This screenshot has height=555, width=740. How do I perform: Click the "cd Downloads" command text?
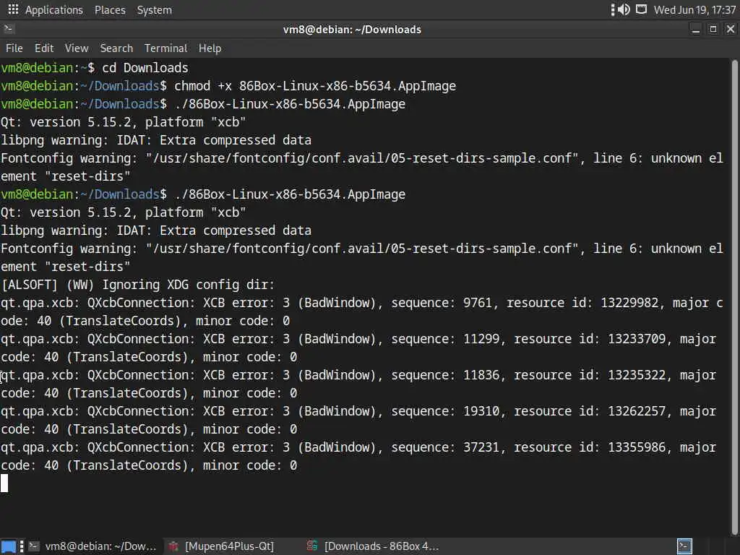pyautogui.click(x=145, y=68)
